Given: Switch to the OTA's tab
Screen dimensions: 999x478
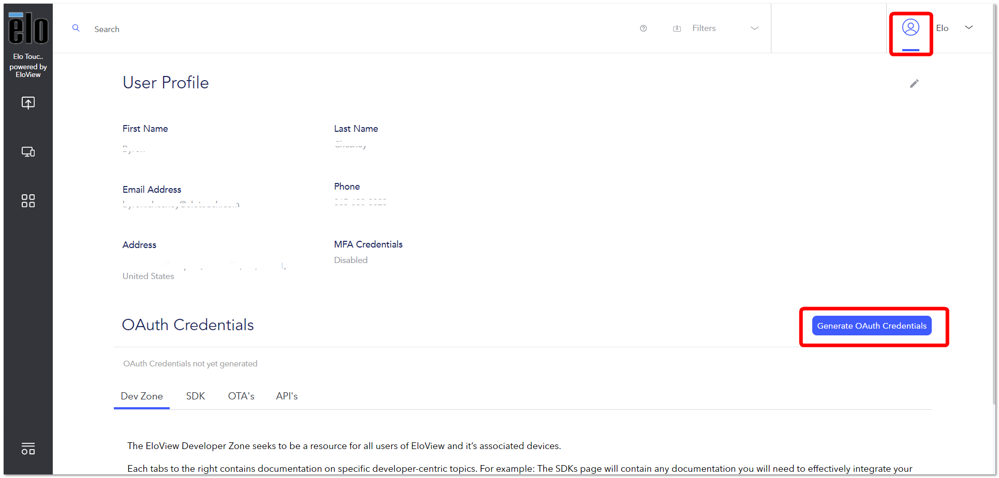Looking at the screenshot, I should pyautogui.click(x=241, y=396).
